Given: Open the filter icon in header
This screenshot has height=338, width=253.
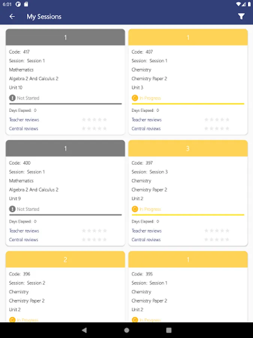Looking at the screenshot, I should click(x=241, y=17).
